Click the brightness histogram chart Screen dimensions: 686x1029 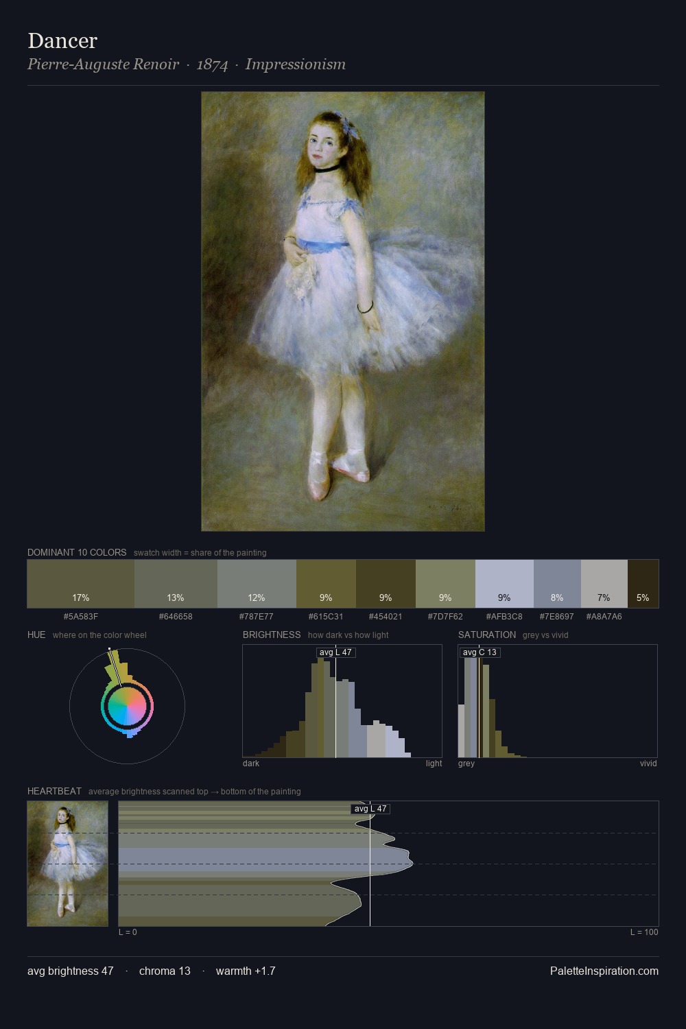(x=342, y=701)
